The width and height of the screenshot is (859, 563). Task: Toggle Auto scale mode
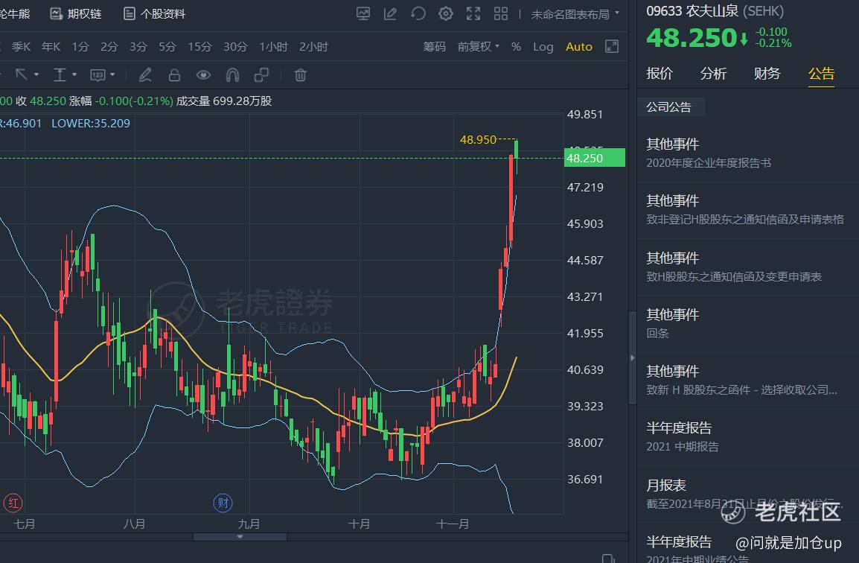pos(579,47)
